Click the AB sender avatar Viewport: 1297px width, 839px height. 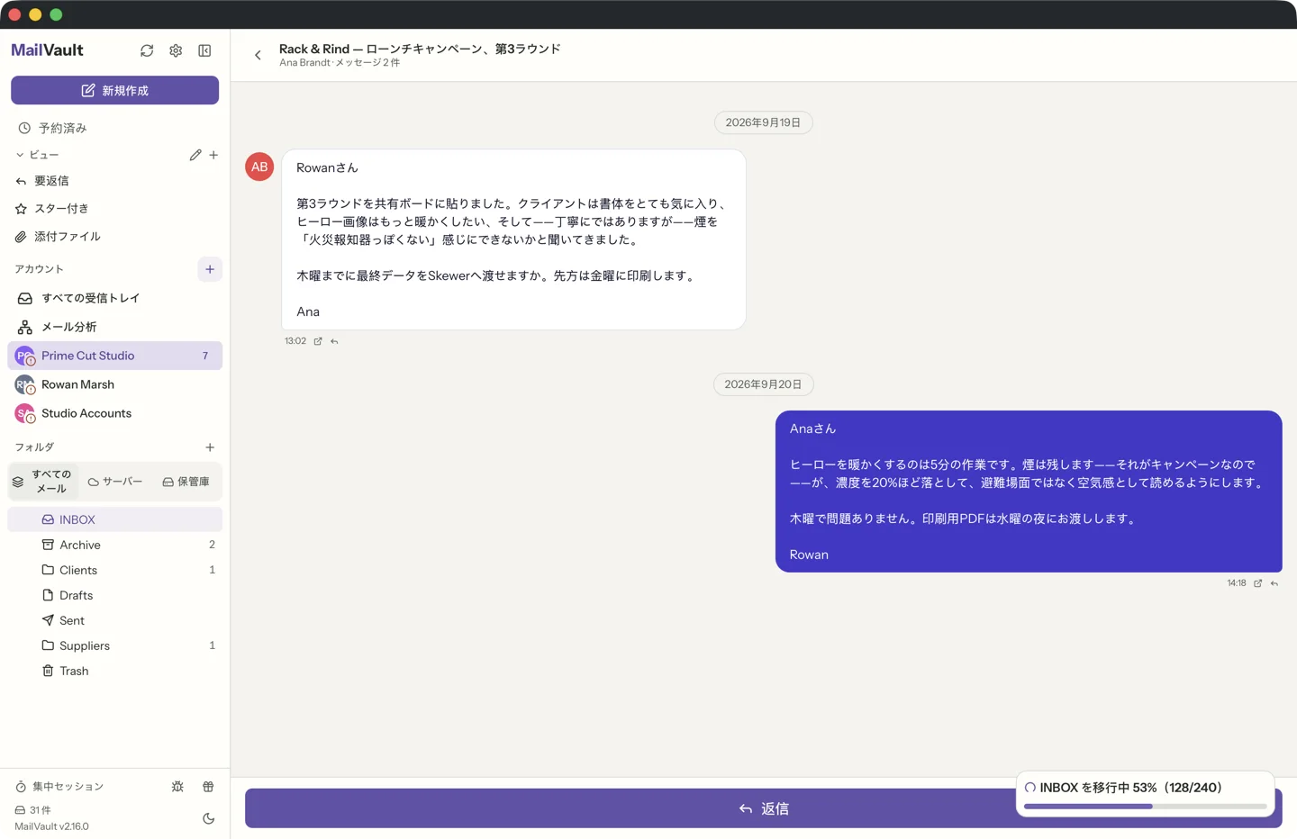point(259,167)
